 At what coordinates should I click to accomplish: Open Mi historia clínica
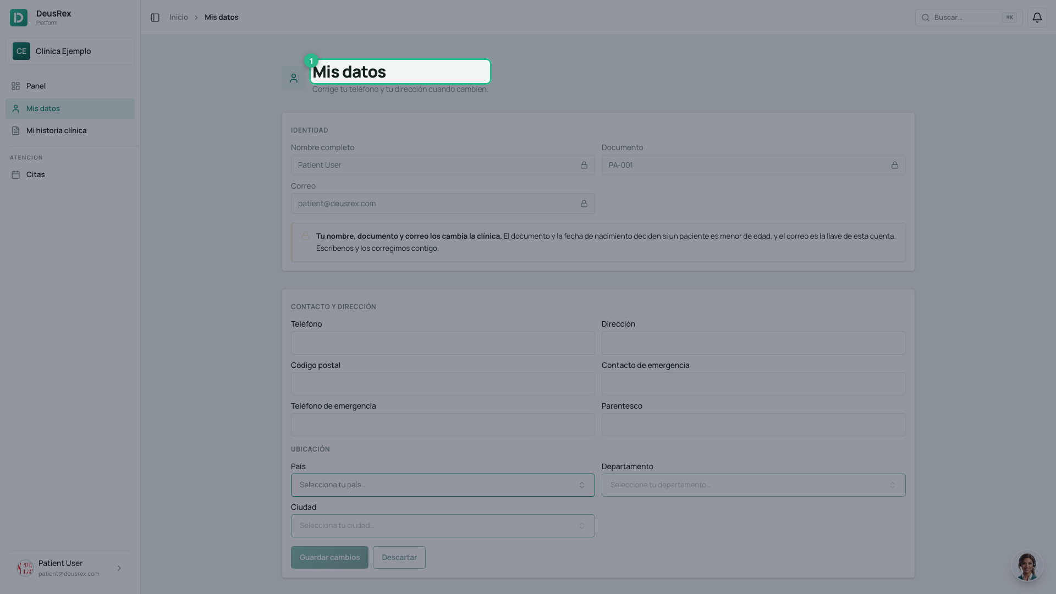pos(70,130)
